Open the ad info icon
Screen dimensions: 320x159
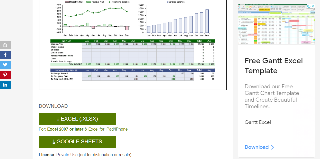pyautogui.click(x=309, y=6)
